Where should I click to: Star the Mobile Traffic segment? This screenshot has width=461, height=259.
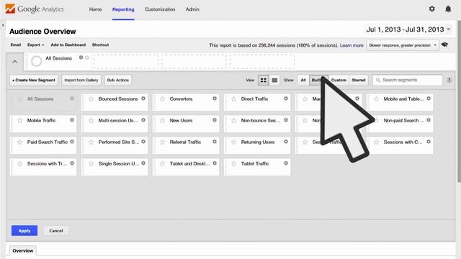pyautogui.click(x=19, y=120)
